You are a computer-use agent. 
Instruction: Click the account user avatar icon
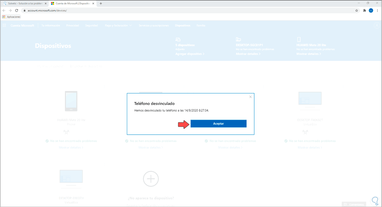pos(377,25)
